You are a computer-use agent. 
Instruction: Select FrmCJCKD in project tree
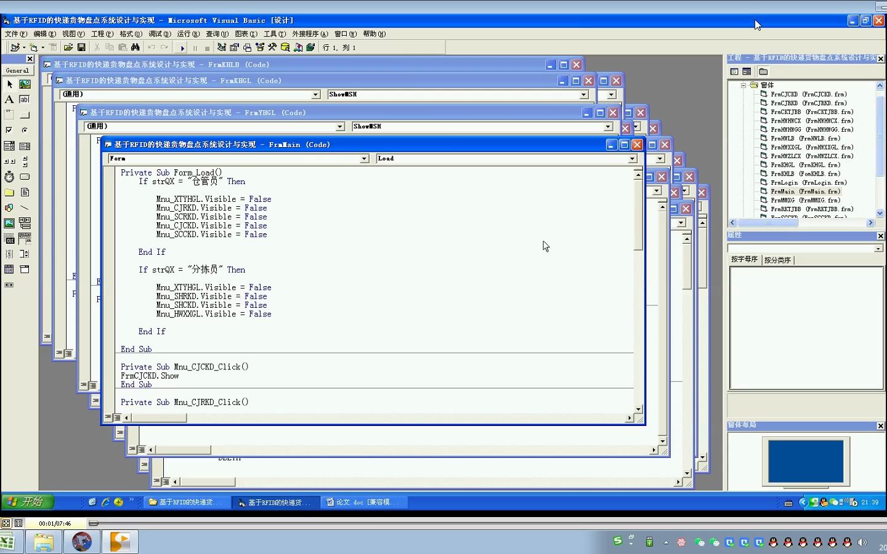coord(809,95)
